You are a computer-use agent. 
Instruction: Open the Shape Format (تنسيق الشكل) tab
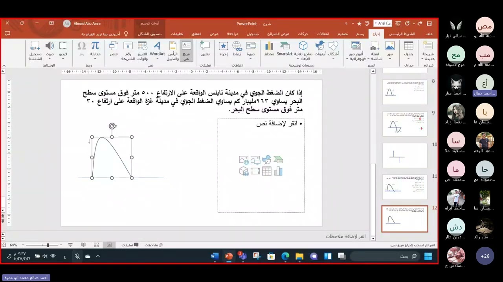pyautogui.click(x=150, y=34)
